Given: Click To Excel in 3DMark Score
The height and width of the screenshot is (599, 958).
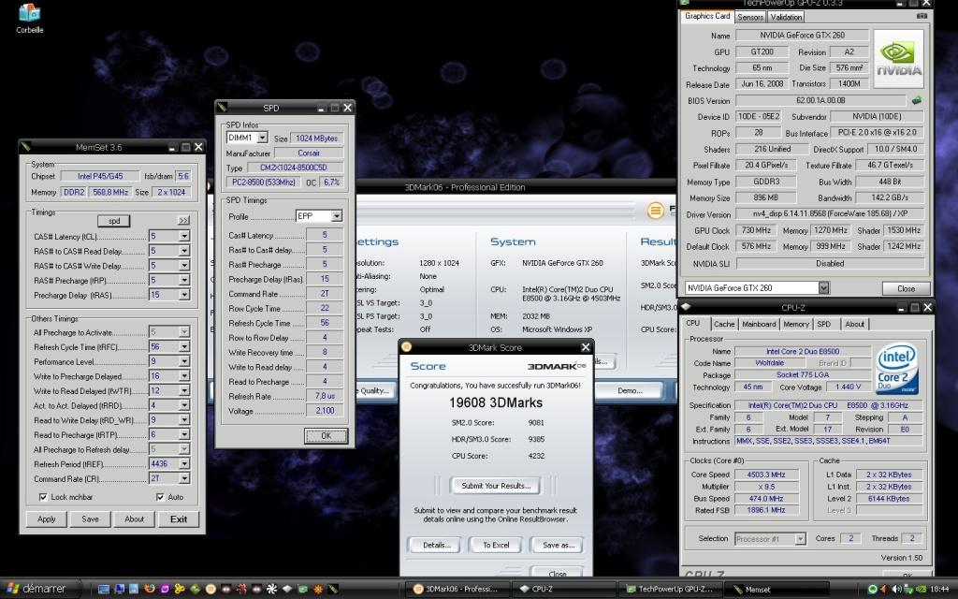Looking at the screenshot, I should [x=496, y=545].
